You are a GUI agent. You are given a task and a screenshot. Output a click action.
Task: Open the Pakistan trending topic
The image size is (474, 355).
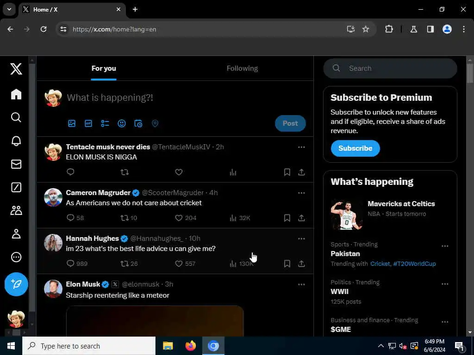tap(345, 254)
